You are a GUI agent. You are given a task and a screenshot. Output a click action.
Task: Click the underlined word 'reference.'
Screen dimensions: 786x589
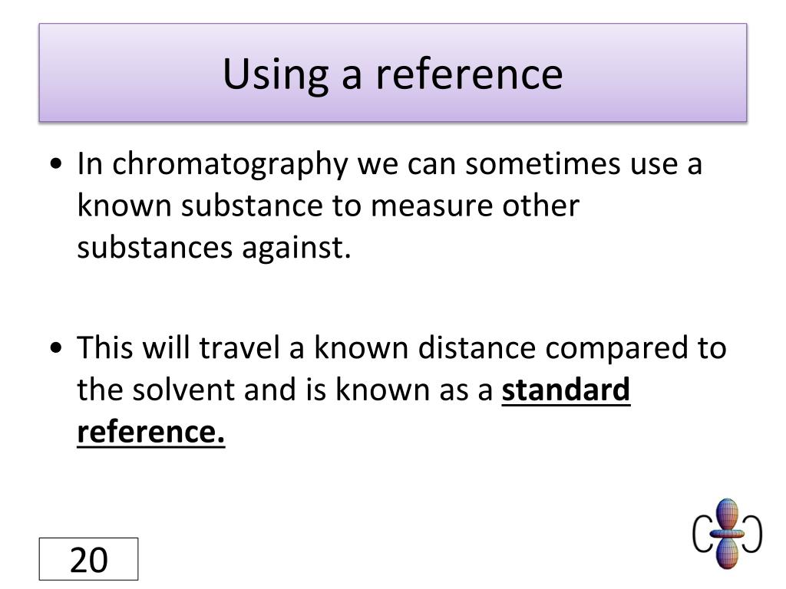151,431
